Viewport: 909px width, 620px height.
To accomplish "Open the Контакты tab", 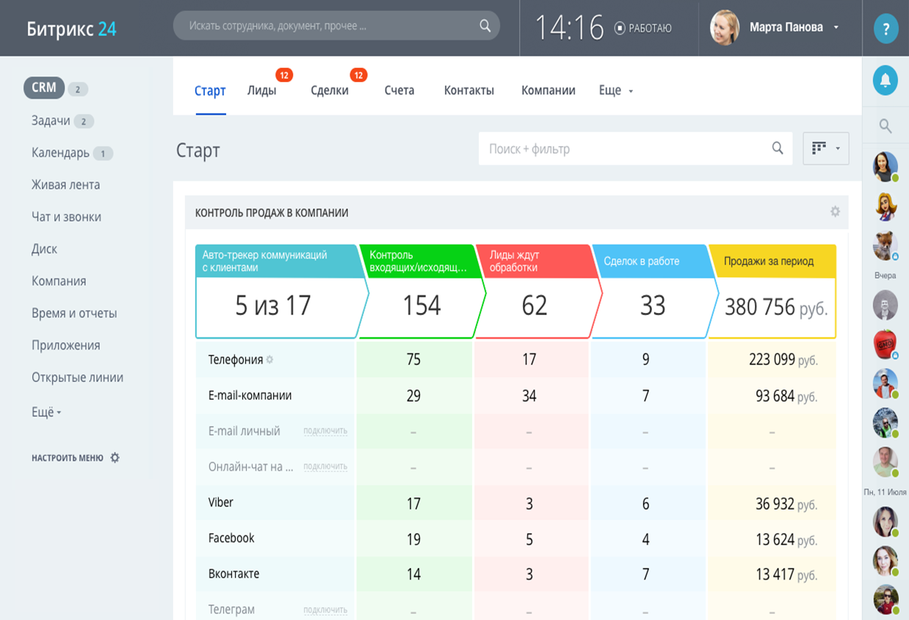I will coord(468,90).
